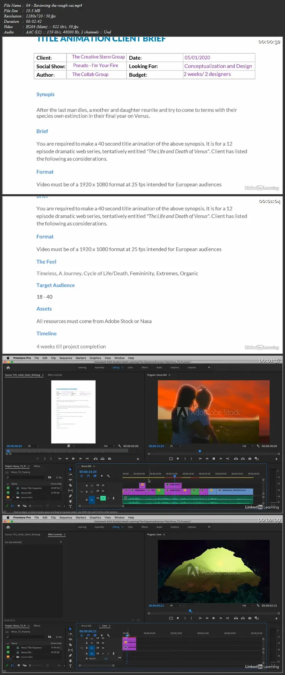Toggle the green Mute button on track A1
285x675 pixels.
(103, 498)
